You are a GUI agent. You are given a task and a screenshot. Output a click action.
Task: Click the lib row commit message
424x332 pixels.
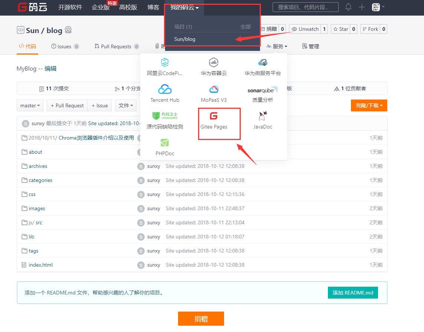tap(205, 237)
